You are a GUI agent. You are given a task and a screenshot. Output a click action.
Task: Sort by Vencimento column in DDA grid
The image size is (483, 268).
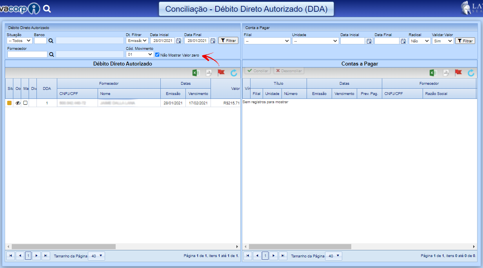[x=198, y=94]
